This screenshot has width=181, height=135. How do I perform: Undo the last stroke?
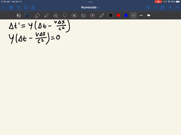148,7
